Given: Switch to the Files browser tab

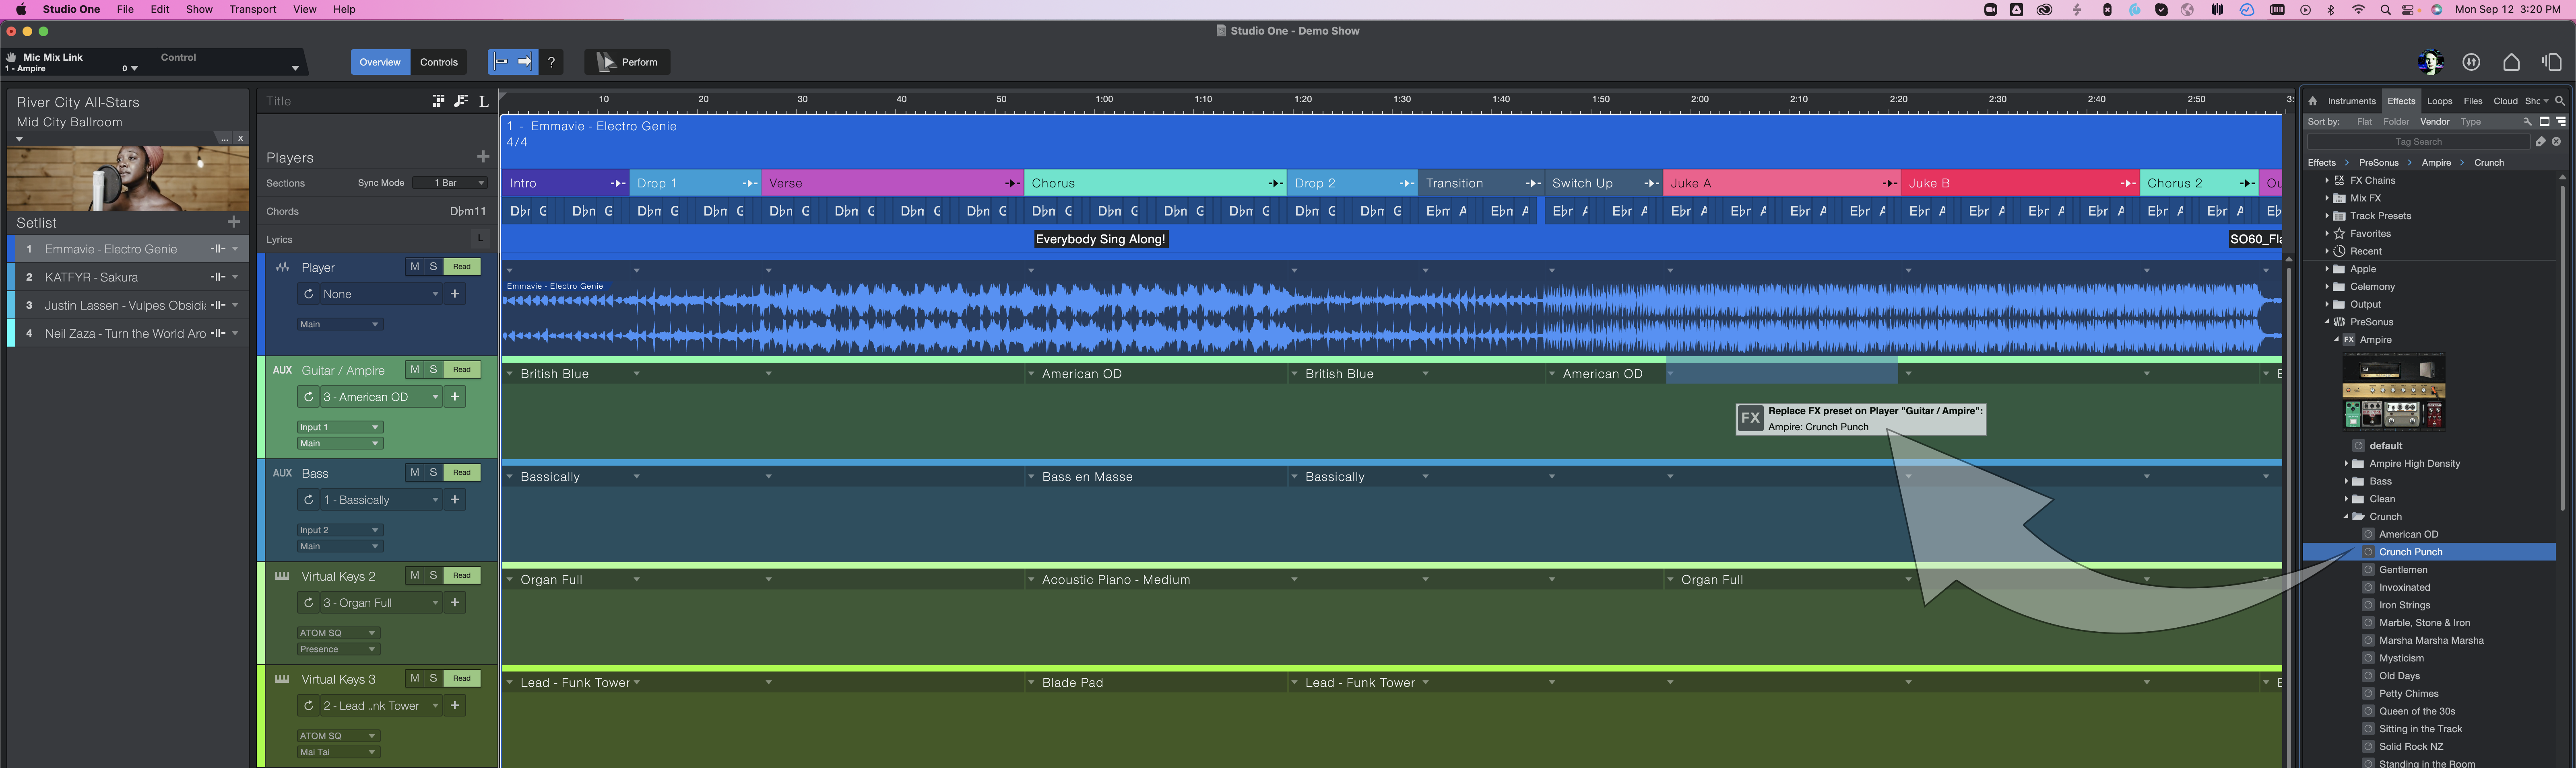Looking at the screenshot, I should 2473,101.
